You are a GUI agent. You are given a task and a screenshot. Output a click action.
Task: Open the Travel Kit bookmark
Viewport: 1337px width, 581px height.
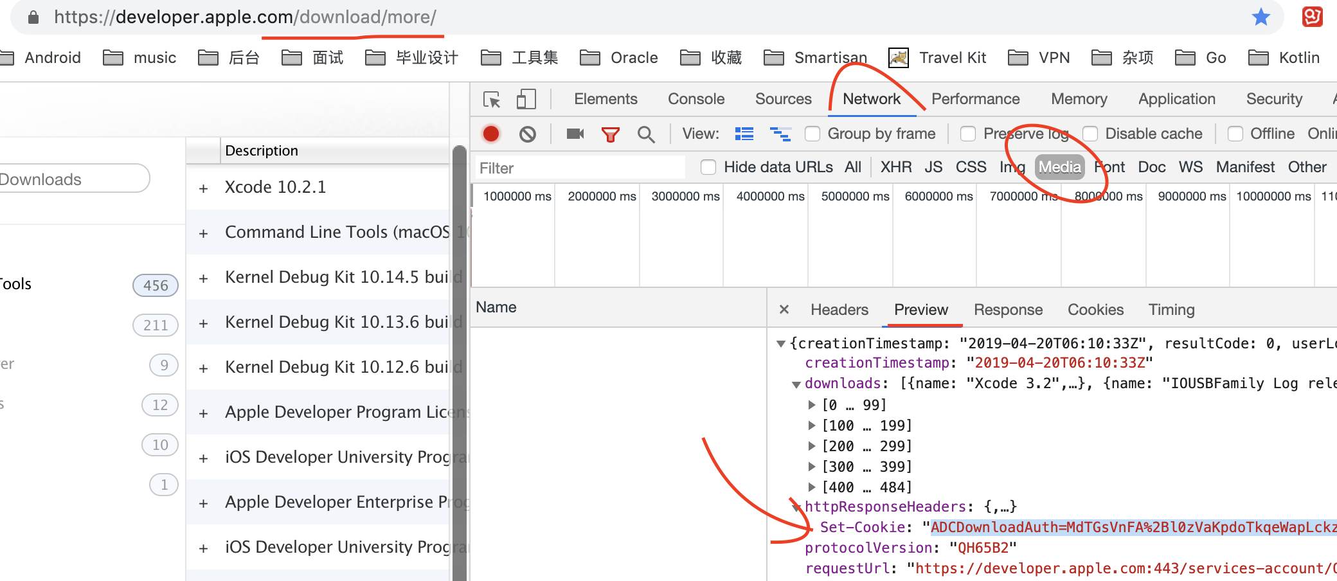tap(937, 58)
